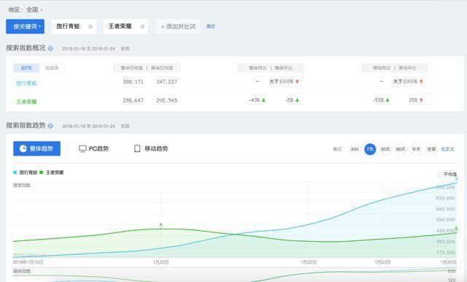Viewport: 467px width, 282px height.
Task: Click the 自定义 custom range link
Action: 447,149
